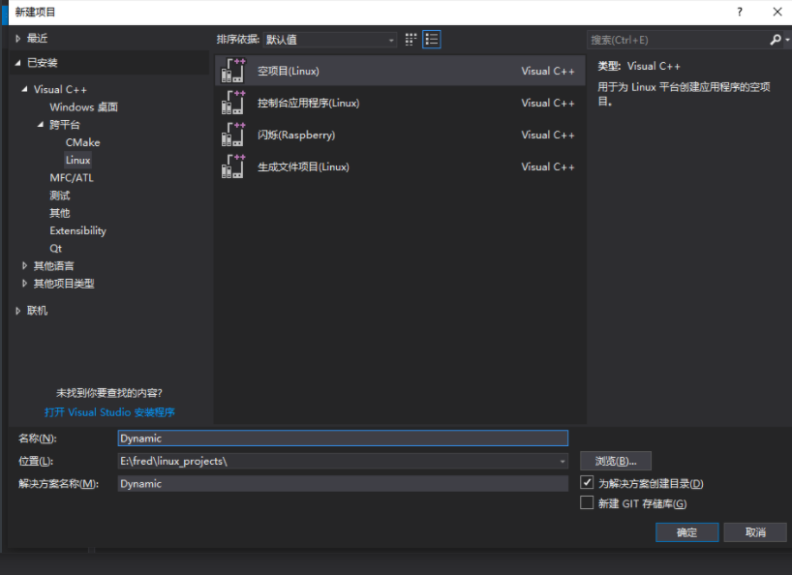Select 其他 category

point(60,213)
